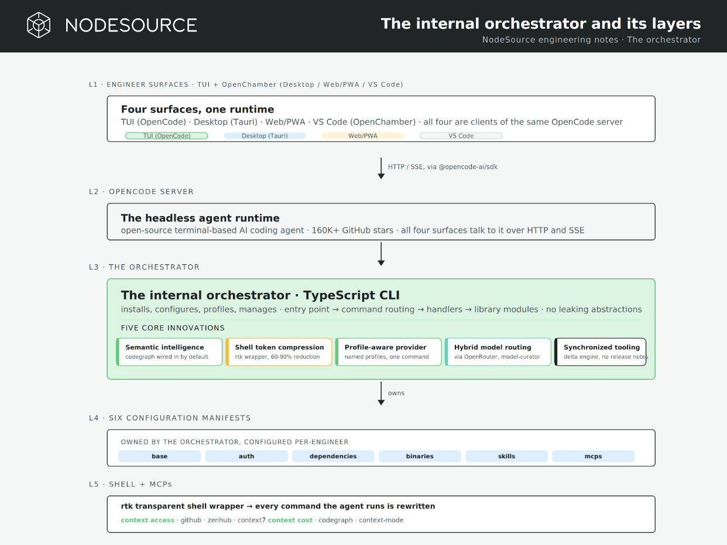Select the mcps manifest chip
The image size is (727, 545).
[594, 456]
